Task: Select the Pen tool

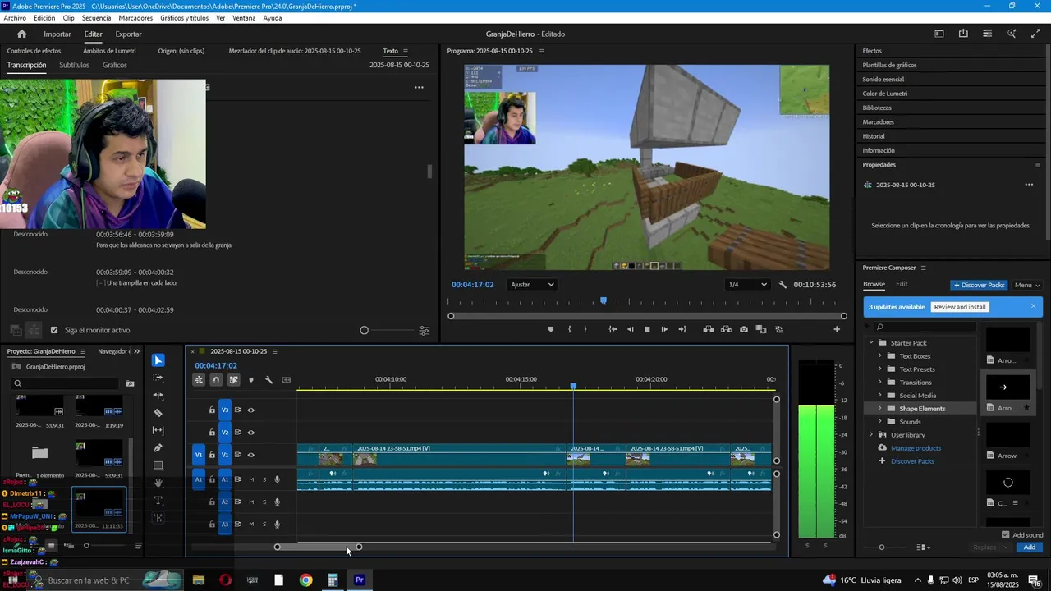Action: 158,448
